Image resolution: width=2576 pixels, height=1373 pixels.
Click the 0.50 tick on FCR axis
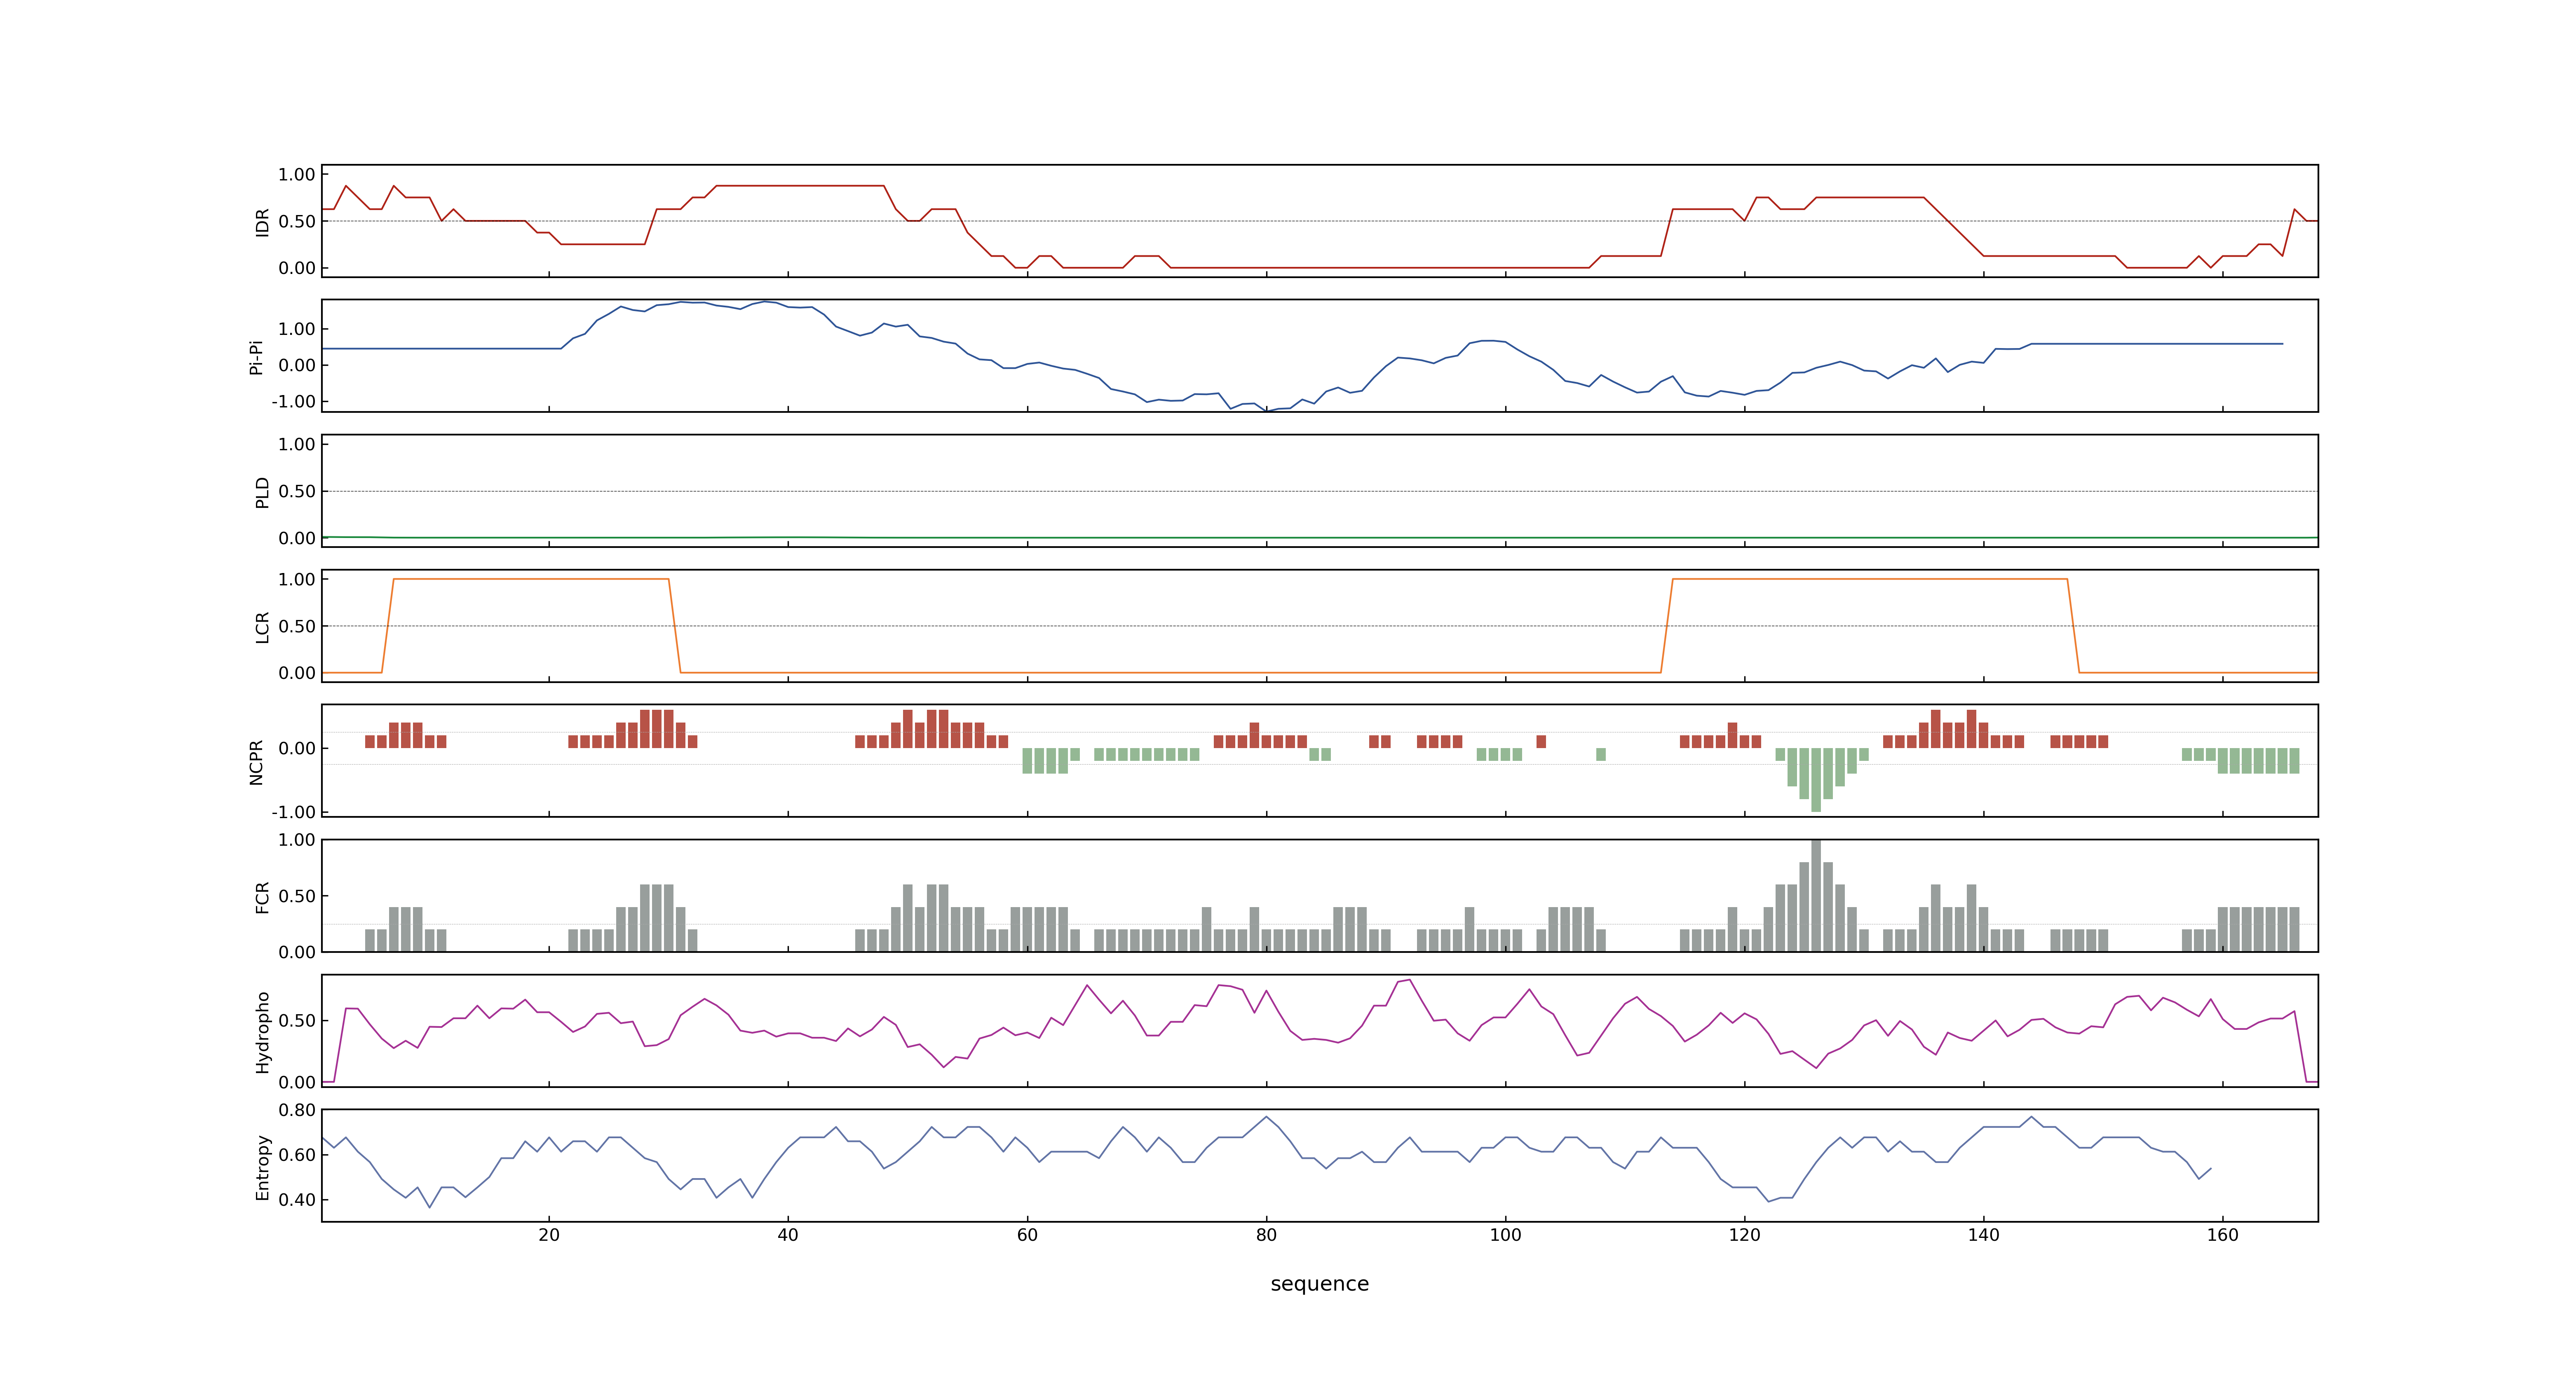297,896
